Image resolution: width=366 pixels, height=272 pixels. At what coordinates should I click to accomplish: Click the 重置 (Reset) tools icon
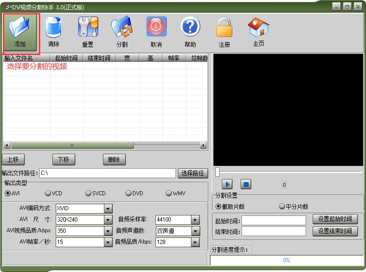pos(88,28)
